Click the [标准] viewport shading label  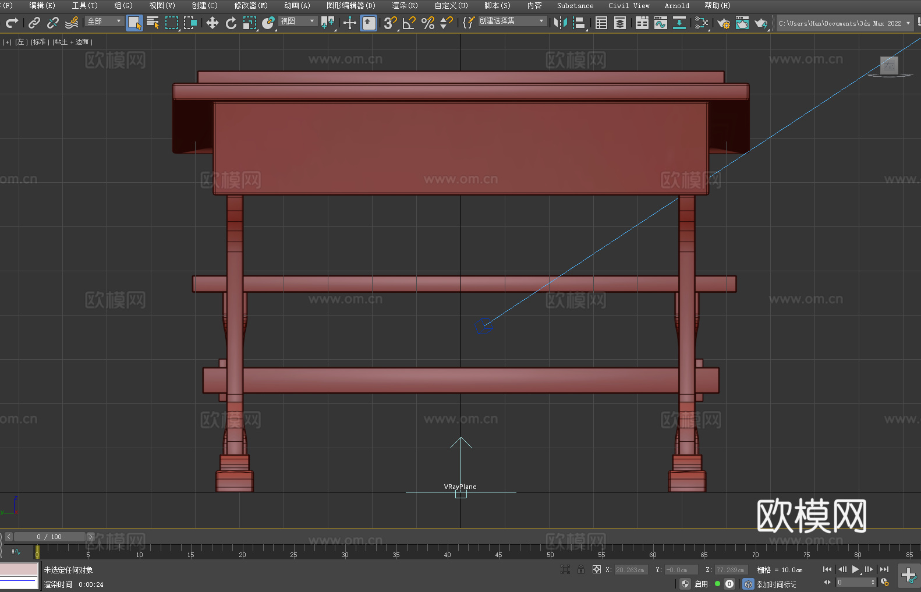click(x=40, y=42)
